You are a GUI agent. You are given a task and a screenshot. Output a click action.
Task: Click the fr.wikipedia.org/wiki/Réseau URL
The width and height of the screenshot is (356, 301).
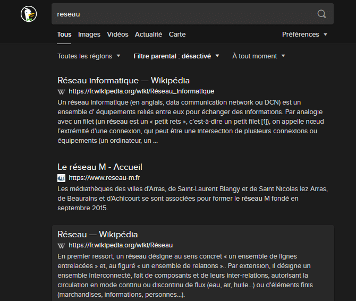click(121, 245)
